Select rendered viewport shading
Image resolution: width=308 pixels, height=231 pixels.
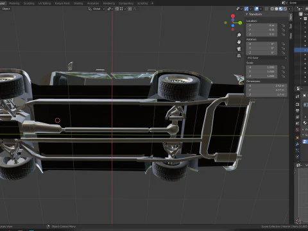pos(285,9)
